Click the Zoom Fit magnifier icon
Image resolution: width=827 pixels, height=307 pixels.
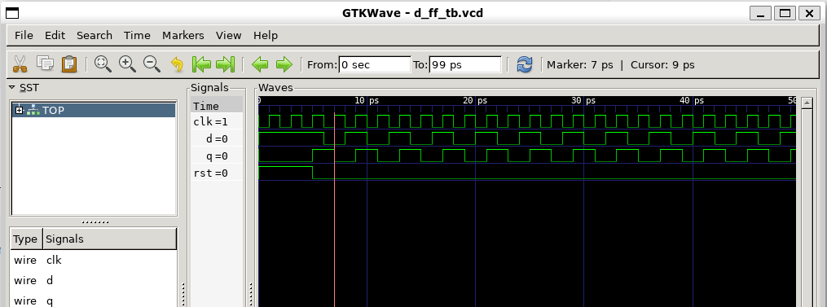coord(103,64)
